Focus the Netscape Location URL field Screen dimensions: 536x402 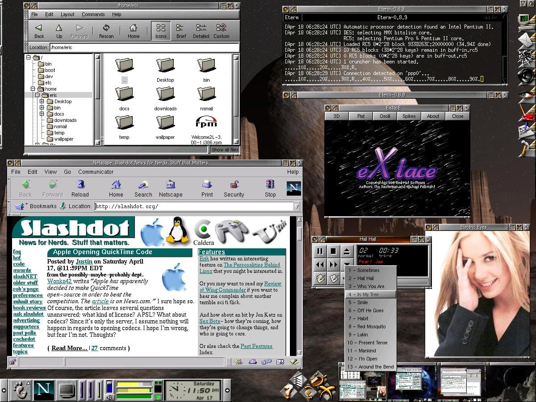[193, 206]
